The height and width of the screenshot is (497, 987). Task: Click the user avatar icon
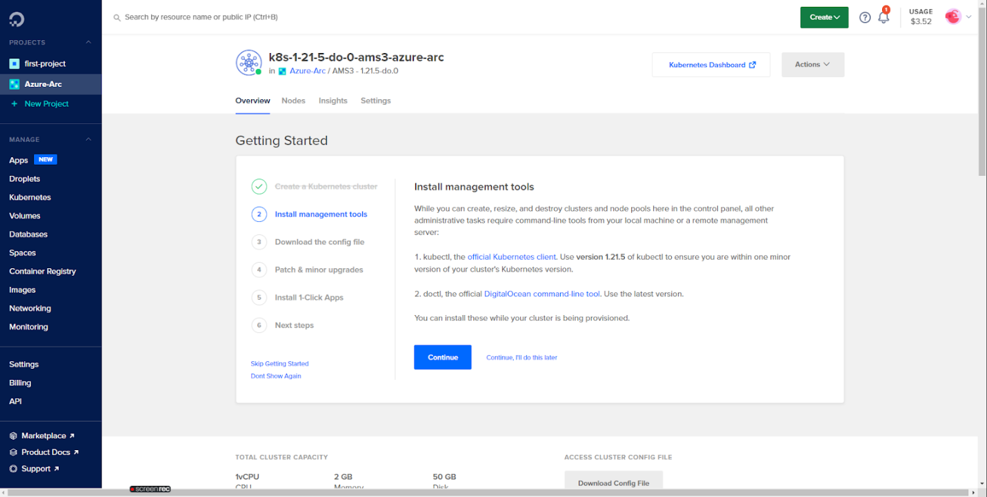[953, 17]
